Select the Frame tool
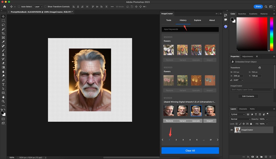The height and width of the screenshot is (159, 276). point(3,38)
